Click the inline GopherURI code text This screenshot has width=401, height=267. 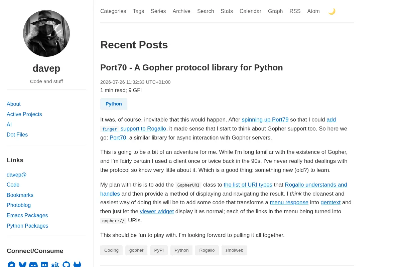(188, 185)
